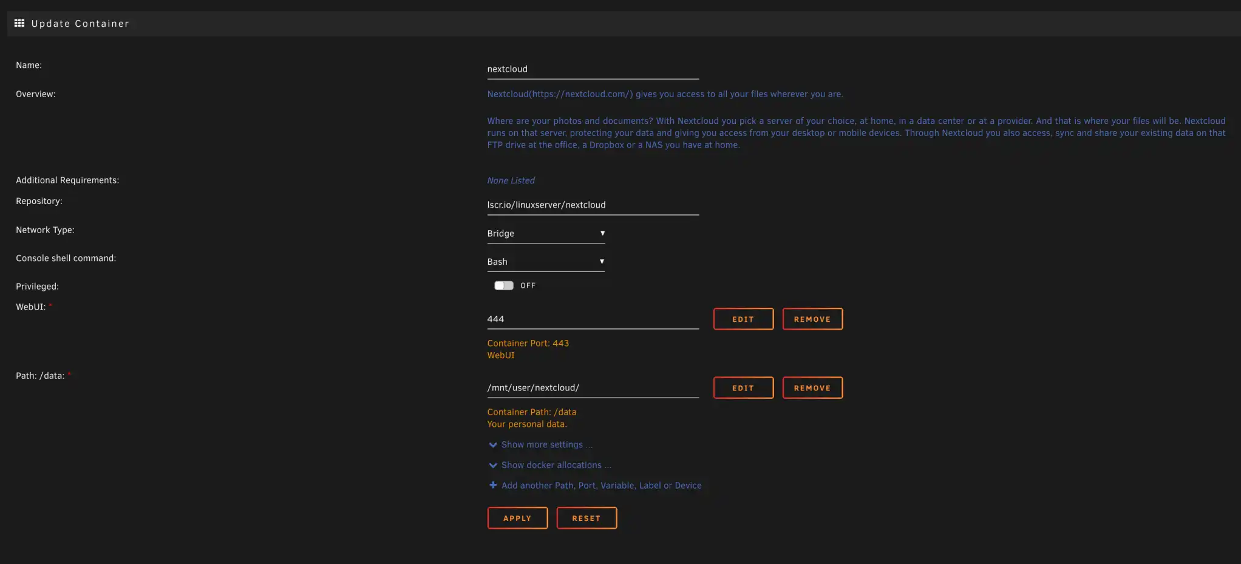1241x564 pixels.
Task: Click the chevron icon beside Show docker allocations
Action: coord(493,466)
